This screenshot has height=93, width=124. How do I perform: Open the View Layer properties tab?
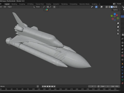pyautogui.click(x=122, y=49)
